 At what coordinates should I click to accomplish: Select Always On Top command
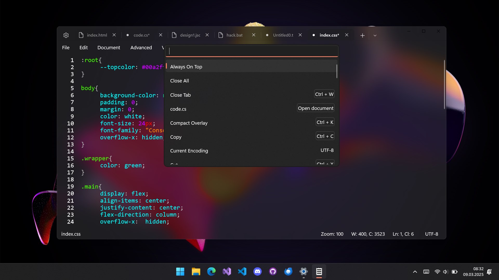click(251, 67)
